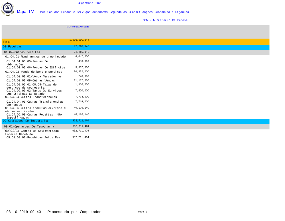Click the total value 1,005,000,544
The height and width of the screenshot is (221, 285).
(79, 40)
